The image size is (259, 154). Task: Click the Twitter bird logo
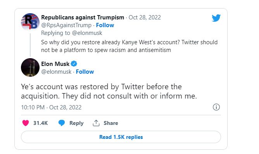tap(216, 18)
